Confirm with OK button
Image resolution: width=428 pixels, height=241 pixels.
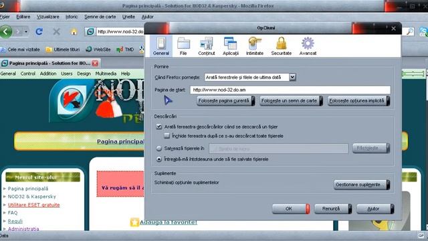click(x=291, y=209)
